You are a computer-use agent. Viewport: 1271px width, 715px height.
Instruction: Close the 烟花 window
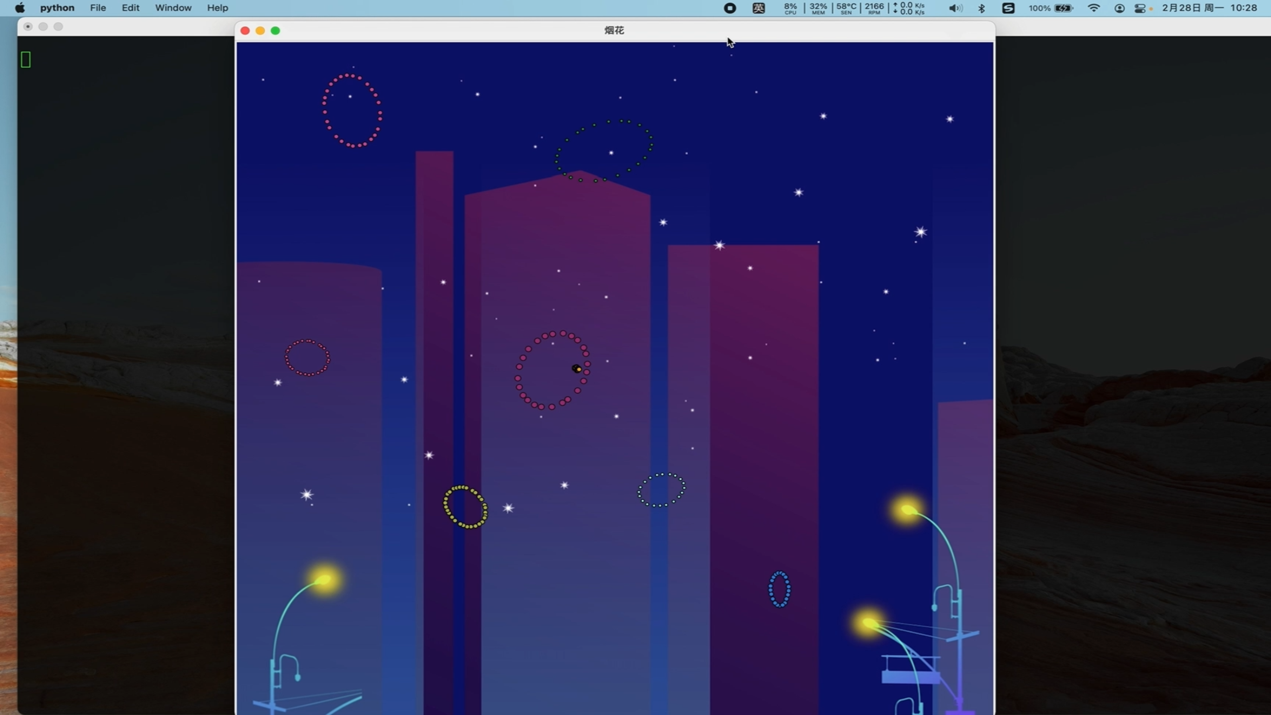245,30
